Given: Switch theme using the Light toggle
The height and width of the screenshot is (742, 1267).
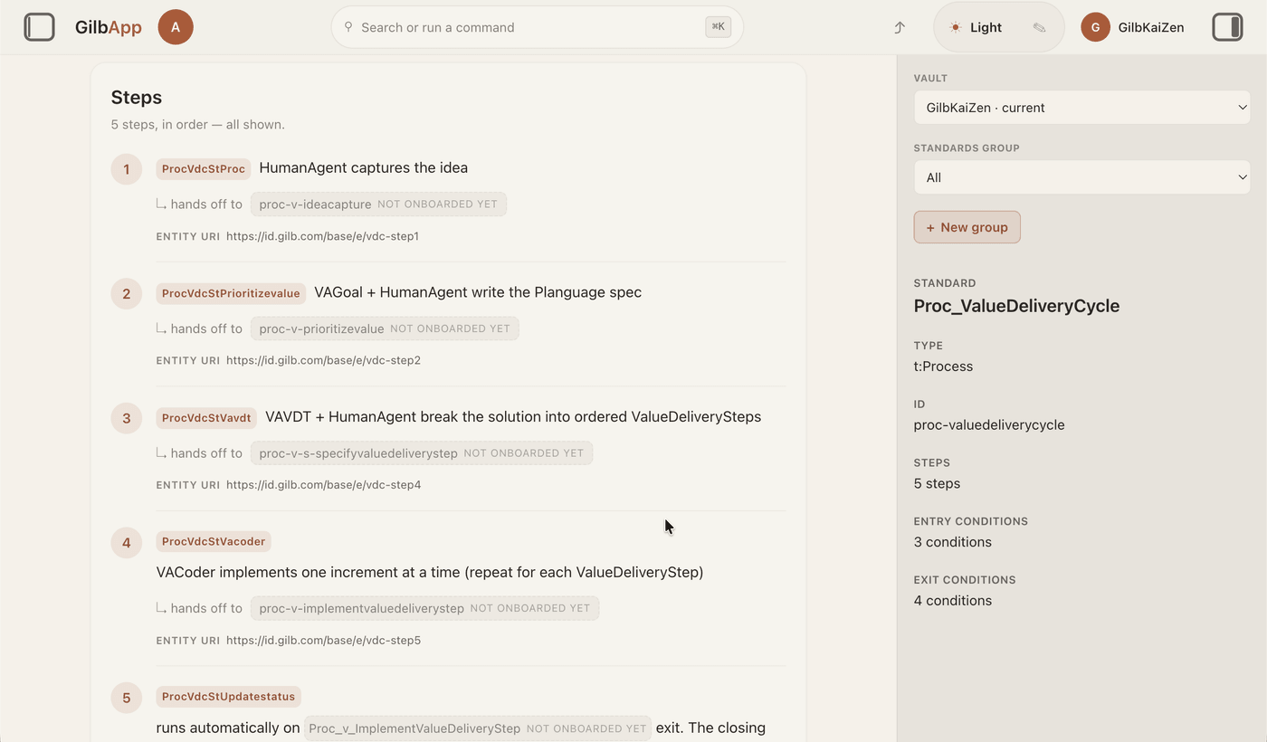Looking at the screenshot, I should click(976, 27).
